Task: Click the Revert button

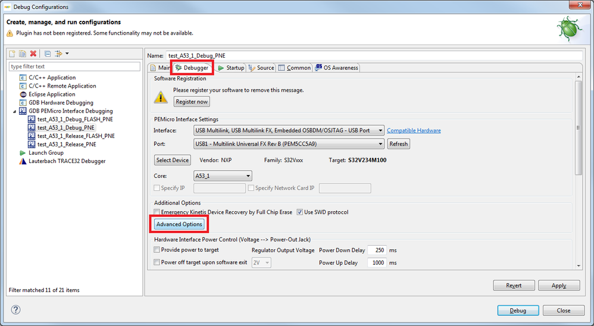Action: tap(514, 286)
